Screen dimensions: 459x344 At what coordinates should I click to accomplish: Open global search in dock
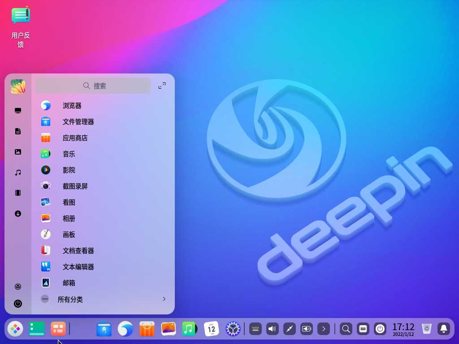pos(346,329)
